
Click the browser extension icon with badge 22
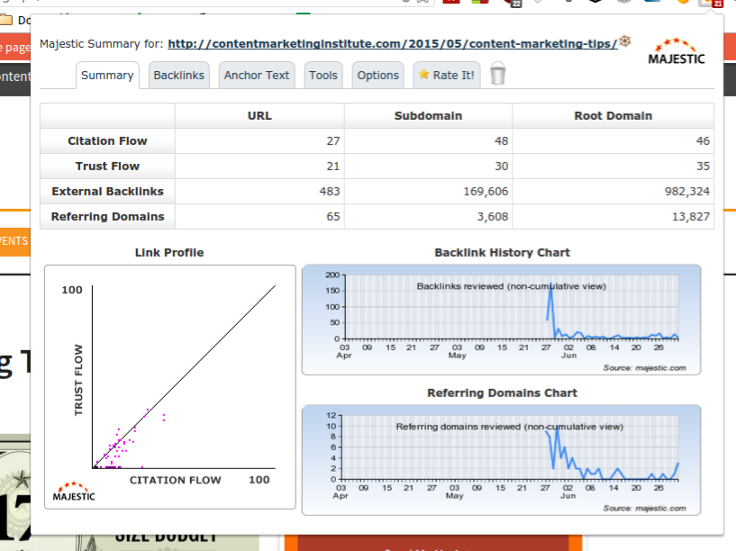513,3
